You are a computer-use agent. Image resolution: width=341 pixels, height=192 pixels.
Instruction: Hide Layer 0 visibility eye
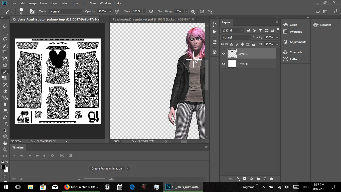click(x=223, y=64)
